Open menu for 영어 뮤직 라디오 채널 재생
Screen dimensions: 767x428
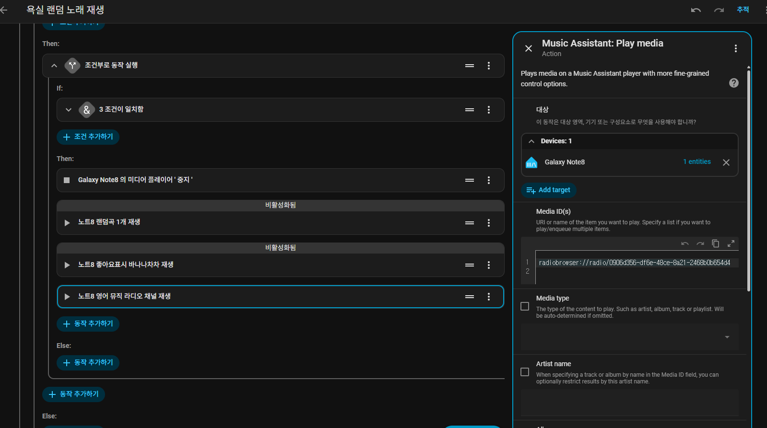click(x=489, y=297)
